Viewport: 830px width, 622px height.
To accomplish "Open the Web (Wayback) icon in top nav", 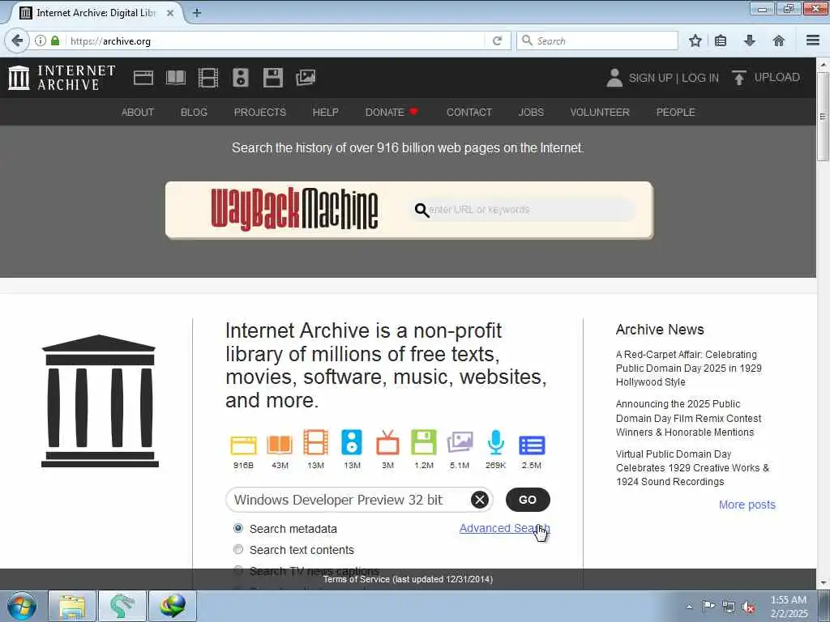I will click(x=143, y=78).
